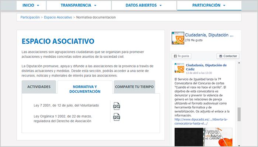258x147 pixels.
Task: Click the Ciudadanía, Diputación de Cádiz post author
Action: point(206,67)
